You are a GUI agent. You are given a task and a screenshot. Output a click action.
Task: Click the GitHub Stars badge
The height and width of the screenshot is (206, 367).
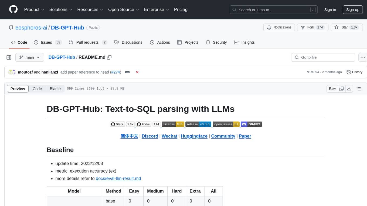[x=122, y=124]
